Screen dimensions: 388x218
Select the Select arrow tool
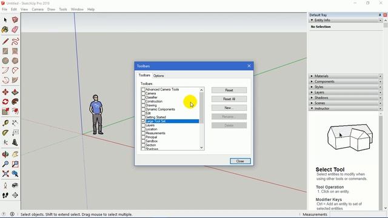5,20
